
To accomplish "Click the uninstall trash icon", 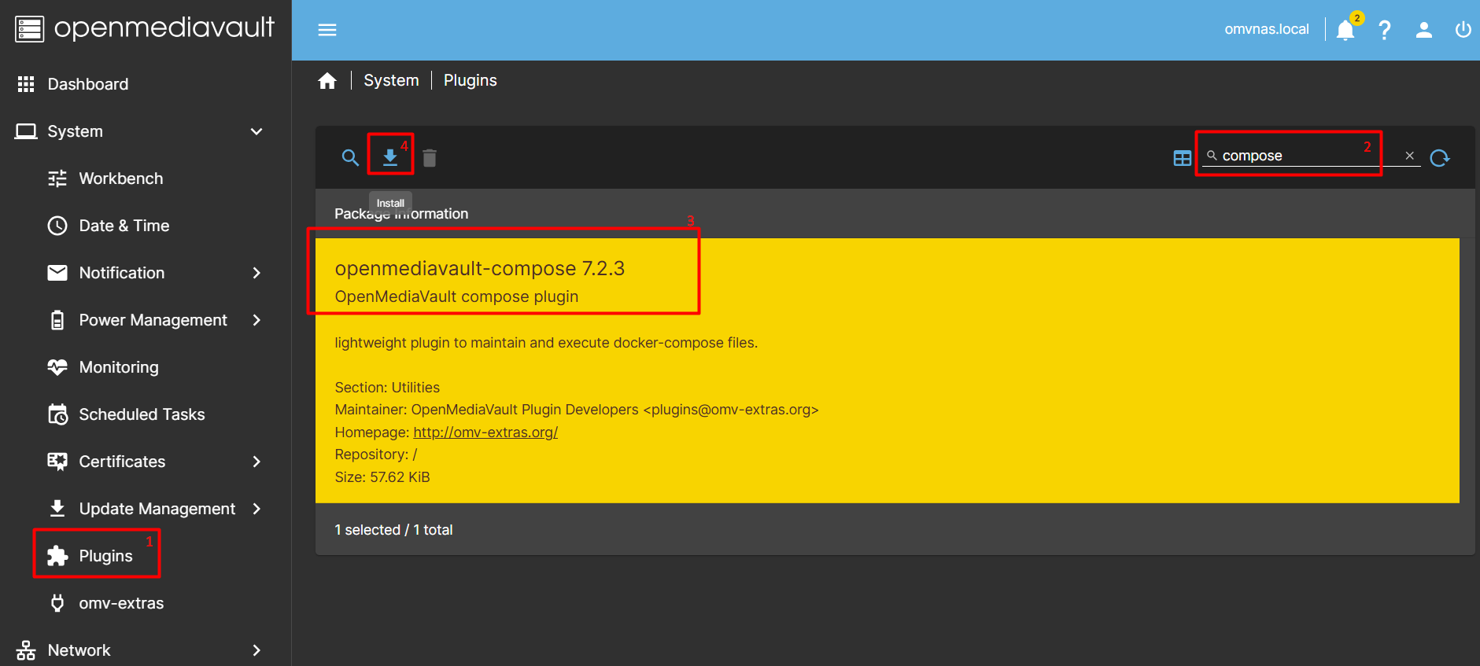I will point(430,158).
